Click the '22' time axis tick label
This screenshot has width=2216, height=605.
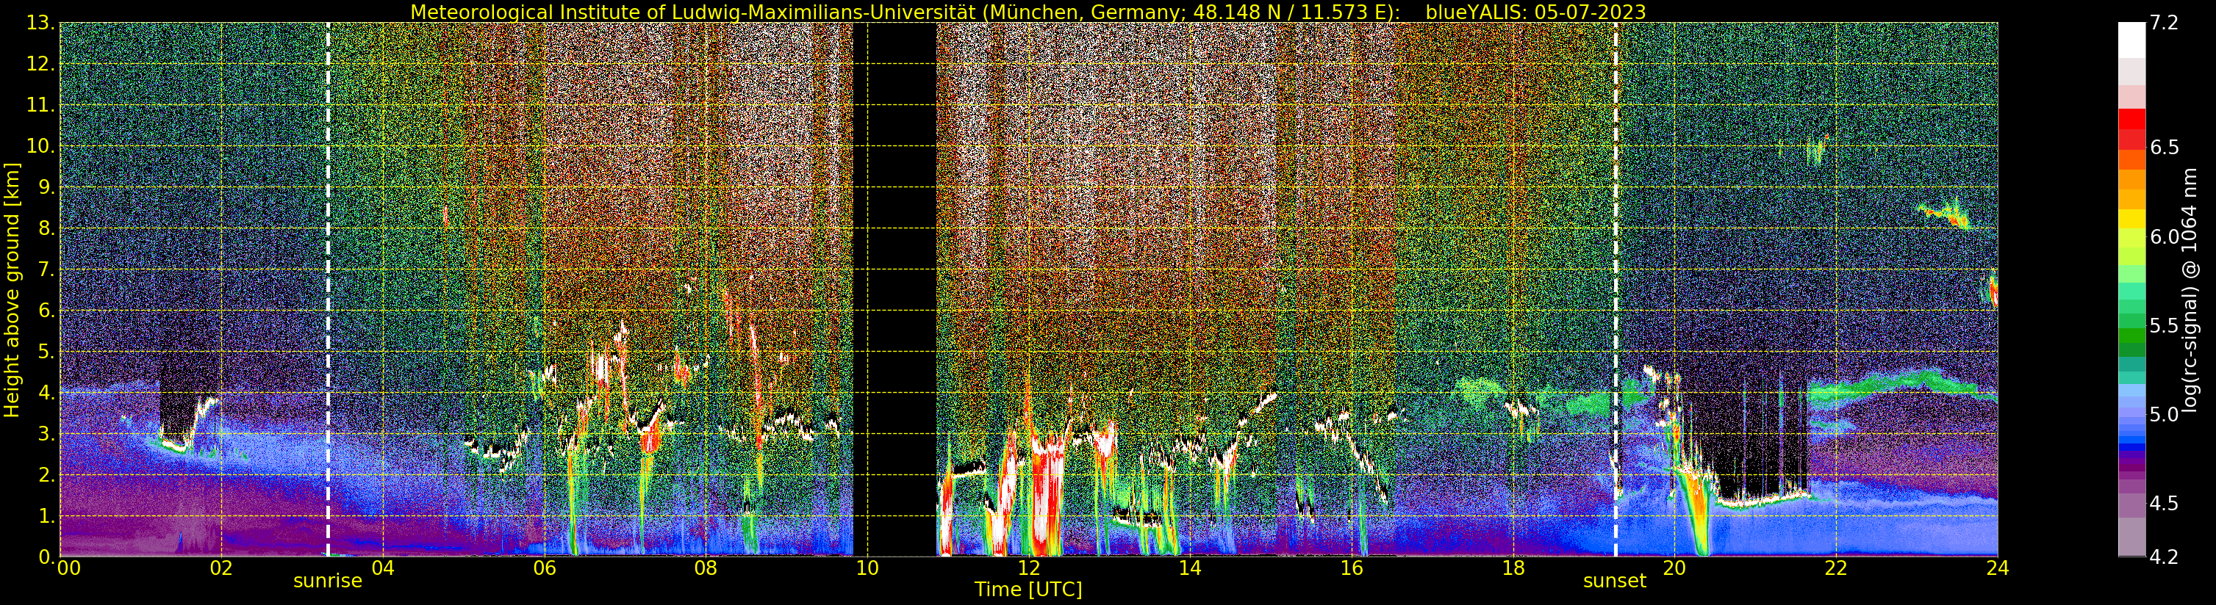(x=1836, y=568)
